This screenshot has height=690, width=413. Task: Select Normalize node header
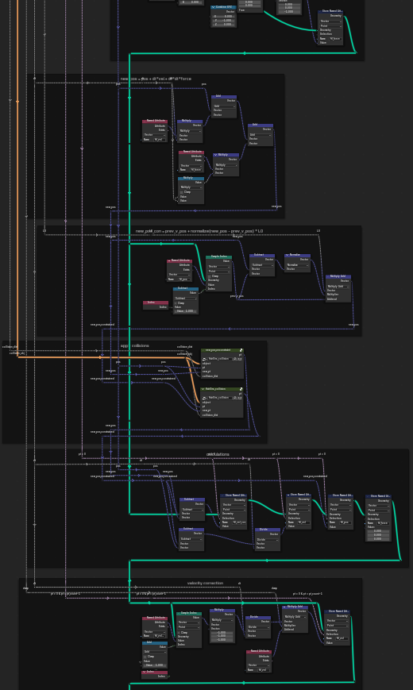pyautogui.click(x=297, y=255)
